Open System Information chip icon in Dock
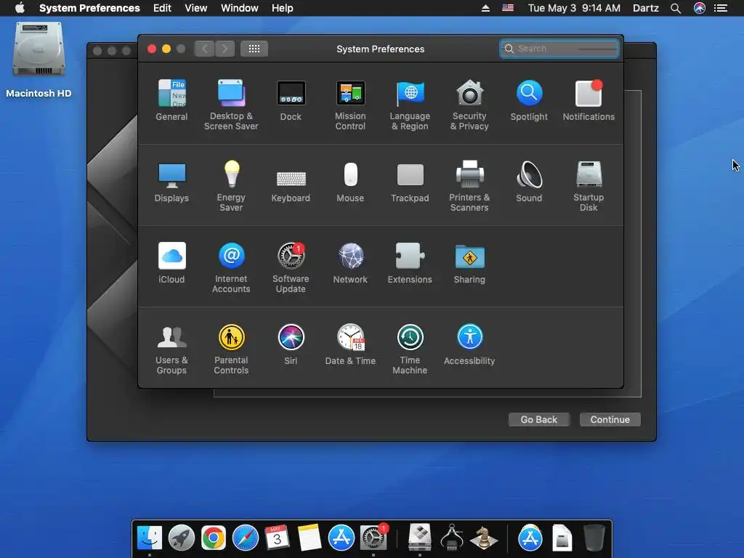Viewport: 744px width, 558px height. coord(452,538)
